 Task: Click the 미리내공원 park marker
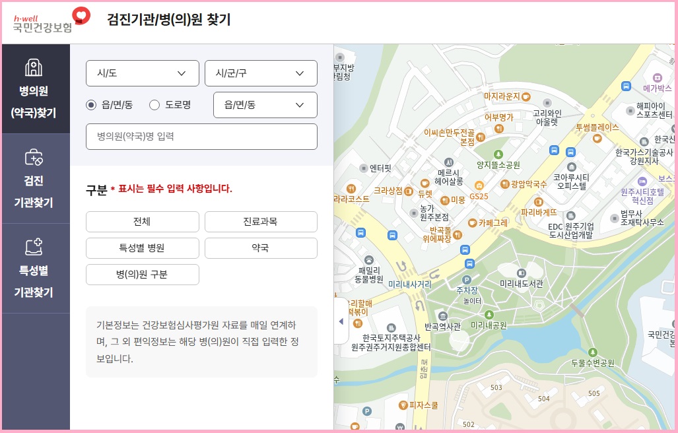pos(489,315)
